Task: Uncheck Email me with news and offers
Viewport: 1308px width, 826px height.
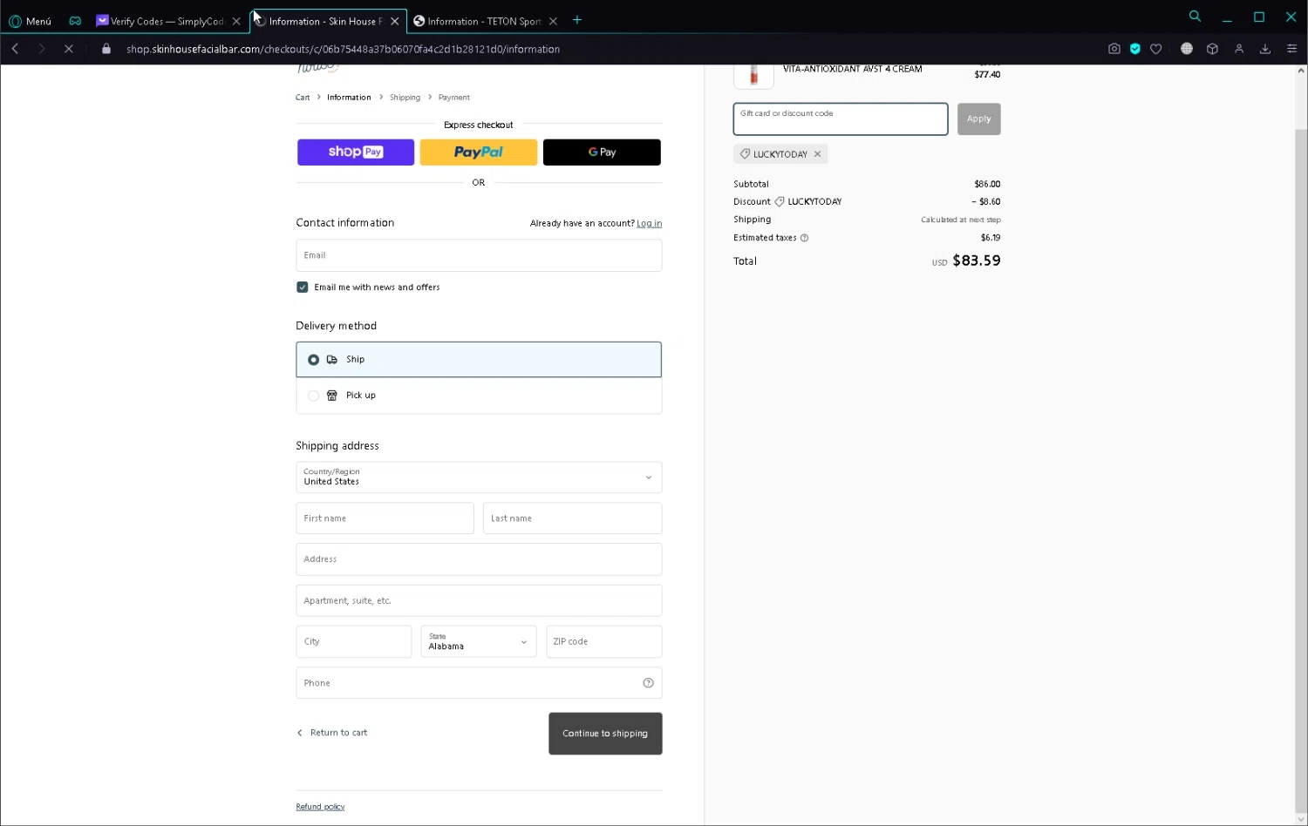Action: (303, 288)
